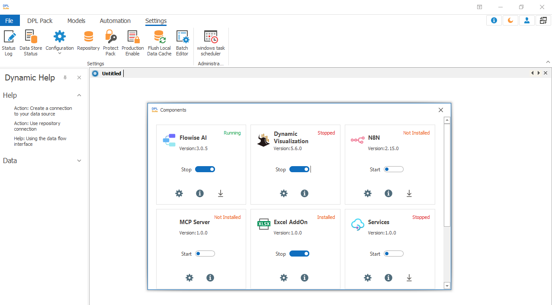
Task: Show Services info
Action: 388,278
